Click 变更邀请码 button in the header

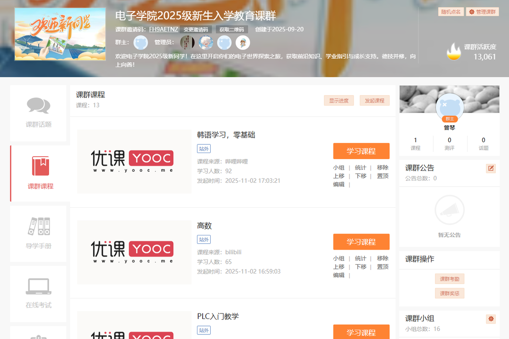[x=196, y=29]
